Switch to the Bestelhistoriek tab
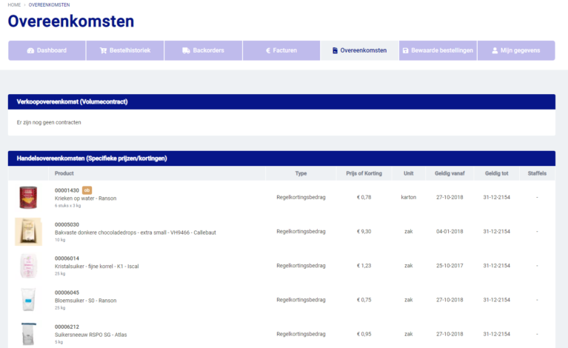Image resolution: width=568 pixels, height=348 pixels. 125,50
